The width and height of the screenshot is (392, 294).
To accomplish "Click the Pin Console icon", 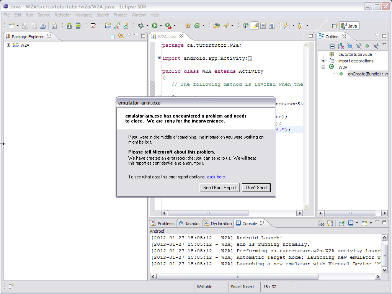I will [342, 223].
